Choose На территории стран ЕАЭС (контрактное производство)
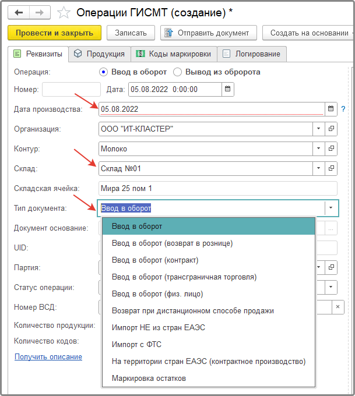The image size is (355, 396). [209, 362]
